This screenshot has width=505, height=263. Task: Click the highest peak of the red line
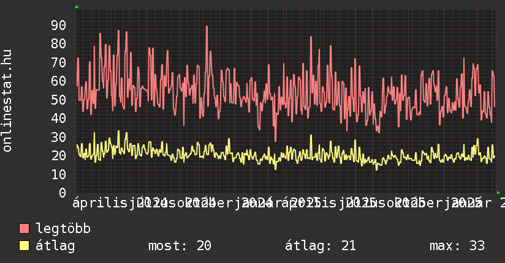(x=207, y=26)
